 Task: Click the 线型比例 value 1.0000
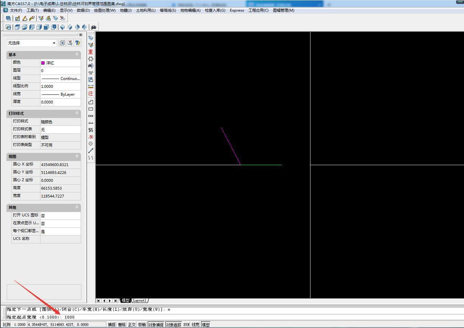tap(61, 86)
